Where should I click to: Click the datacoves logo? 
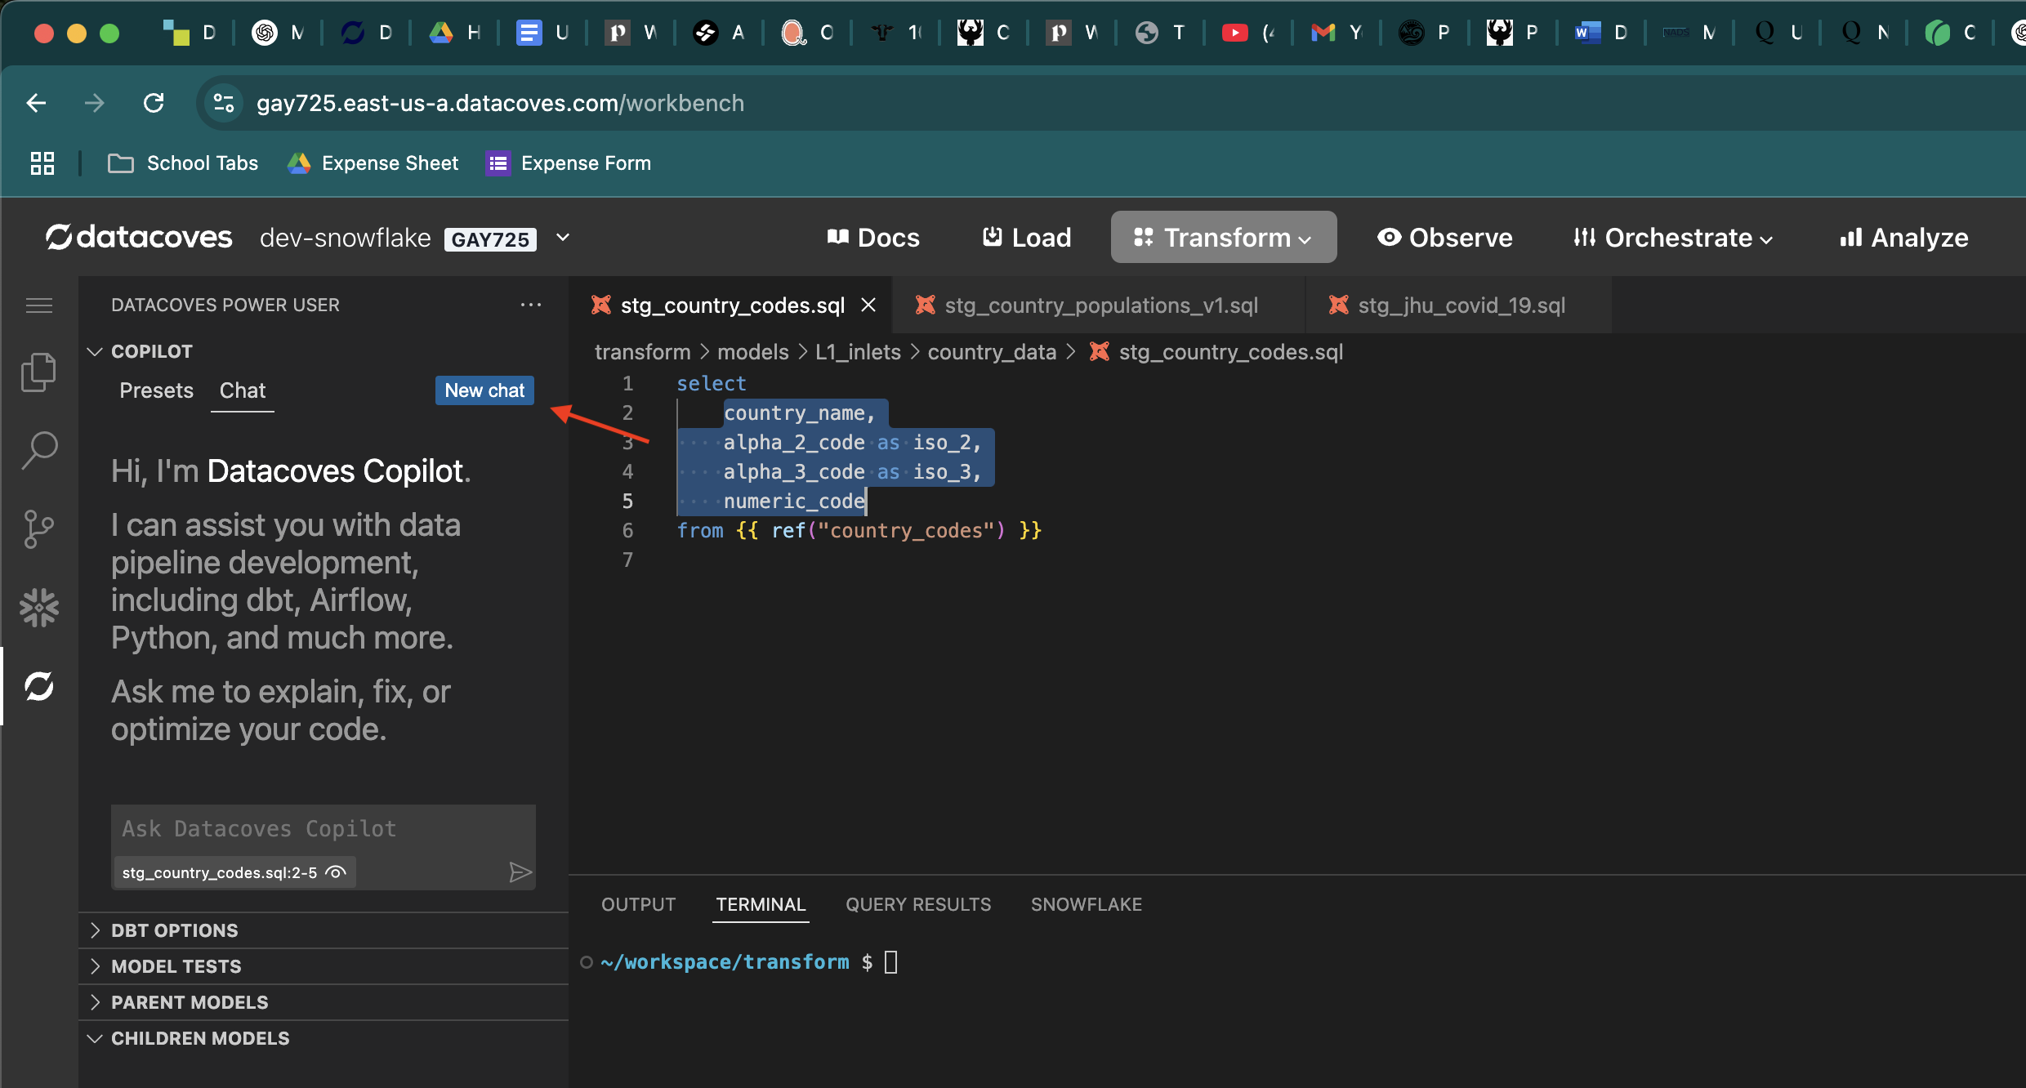click(x=139, y=237)
